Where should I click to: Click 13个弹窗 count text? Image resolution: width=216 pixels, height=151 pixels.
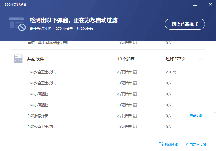tap(126, 59)
